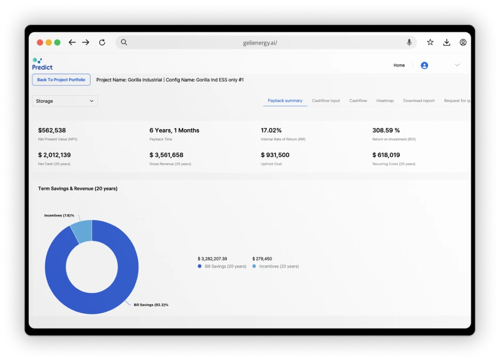The width and height of the screenshot is (500, 361).
Task: Click the $ 279,450 legend amount
Action: pos(262,259)
